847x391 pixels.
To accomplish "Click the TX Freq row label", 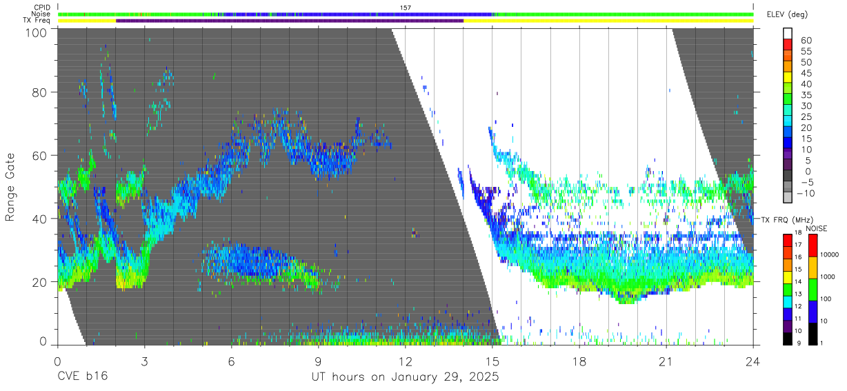I will (37, 21).
